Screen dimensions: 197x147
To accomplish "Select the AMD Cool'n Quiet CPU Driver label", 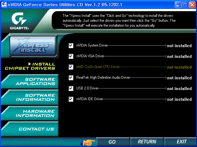I will 98,67.
